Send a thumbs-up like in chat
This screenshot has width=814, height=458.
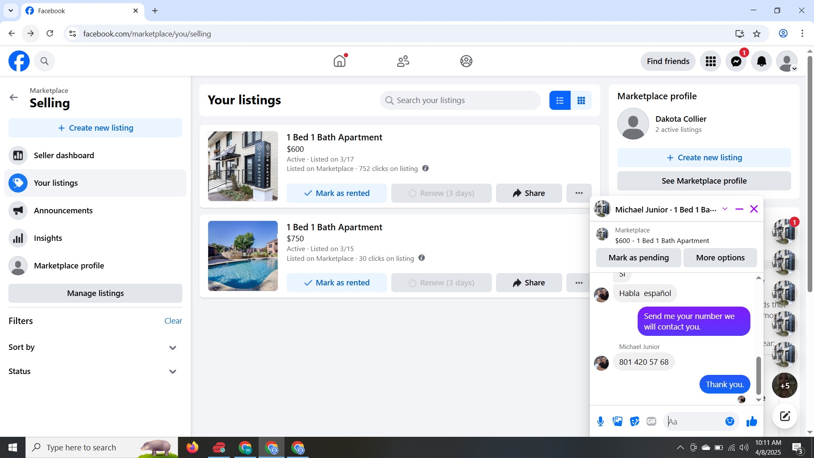(x=752, y=421)
